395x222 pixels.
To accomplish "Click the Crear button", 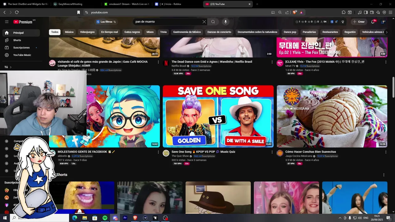I will pyautogui.click(x=359, y=22).
